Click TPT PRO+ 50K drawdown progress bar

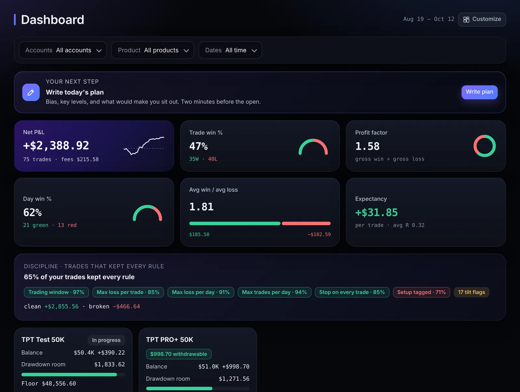click(x=198, y=388)
